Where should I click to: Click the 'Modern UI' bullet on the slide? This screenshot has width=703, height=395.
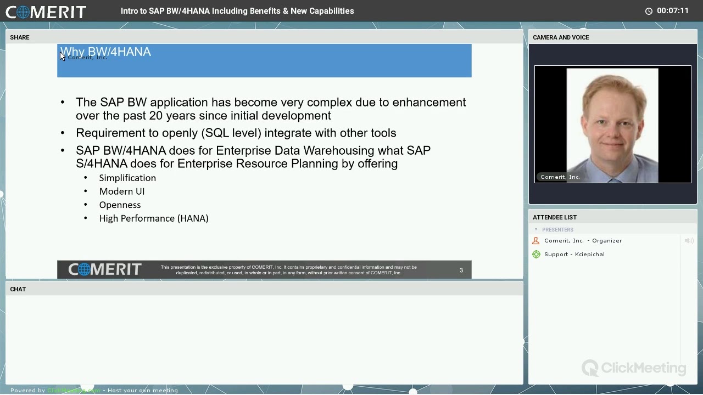[x=122, y=191]
